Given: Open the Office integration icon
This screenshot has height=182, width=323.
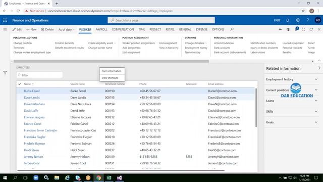Looking at the screenshot, I should [288, 29].
